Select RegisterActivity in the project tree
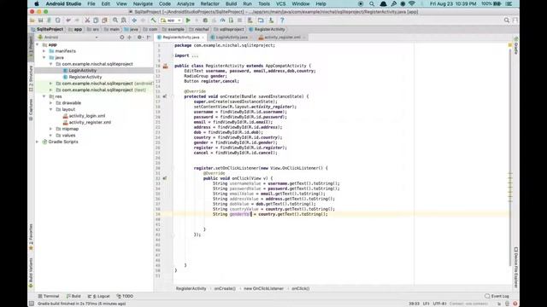Screen dimensions: 547x307 point(85,77)
